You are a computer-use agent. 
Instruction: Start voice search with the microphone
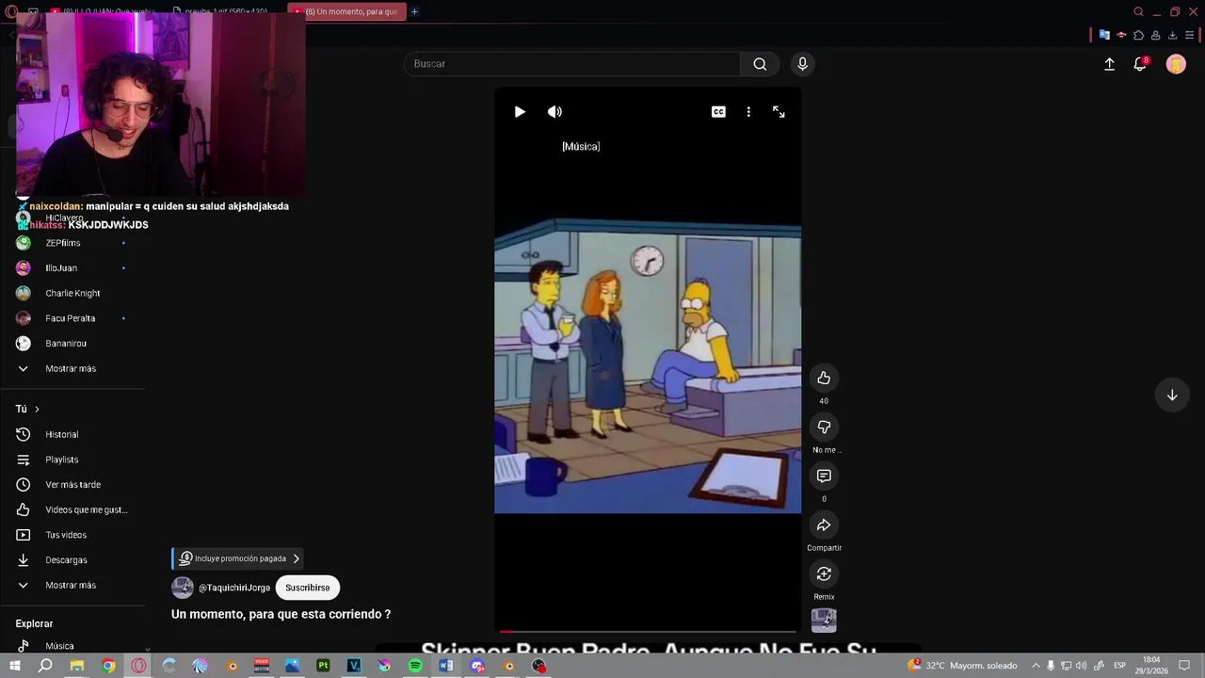(x=802, y=64)
